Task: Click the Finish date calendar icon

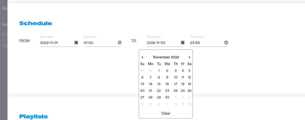Action: click(183, 43)
